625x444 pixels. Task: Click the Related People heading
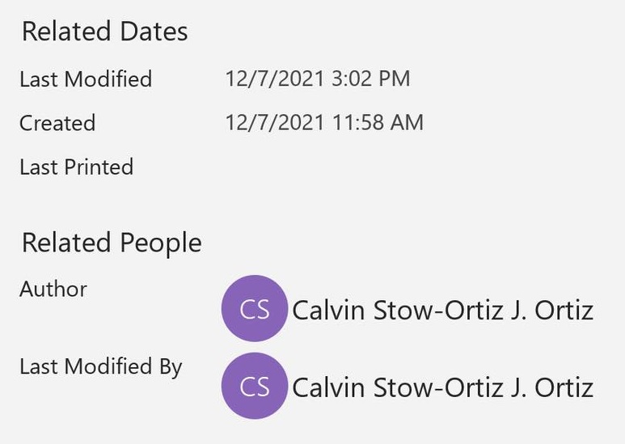[112, 243]
